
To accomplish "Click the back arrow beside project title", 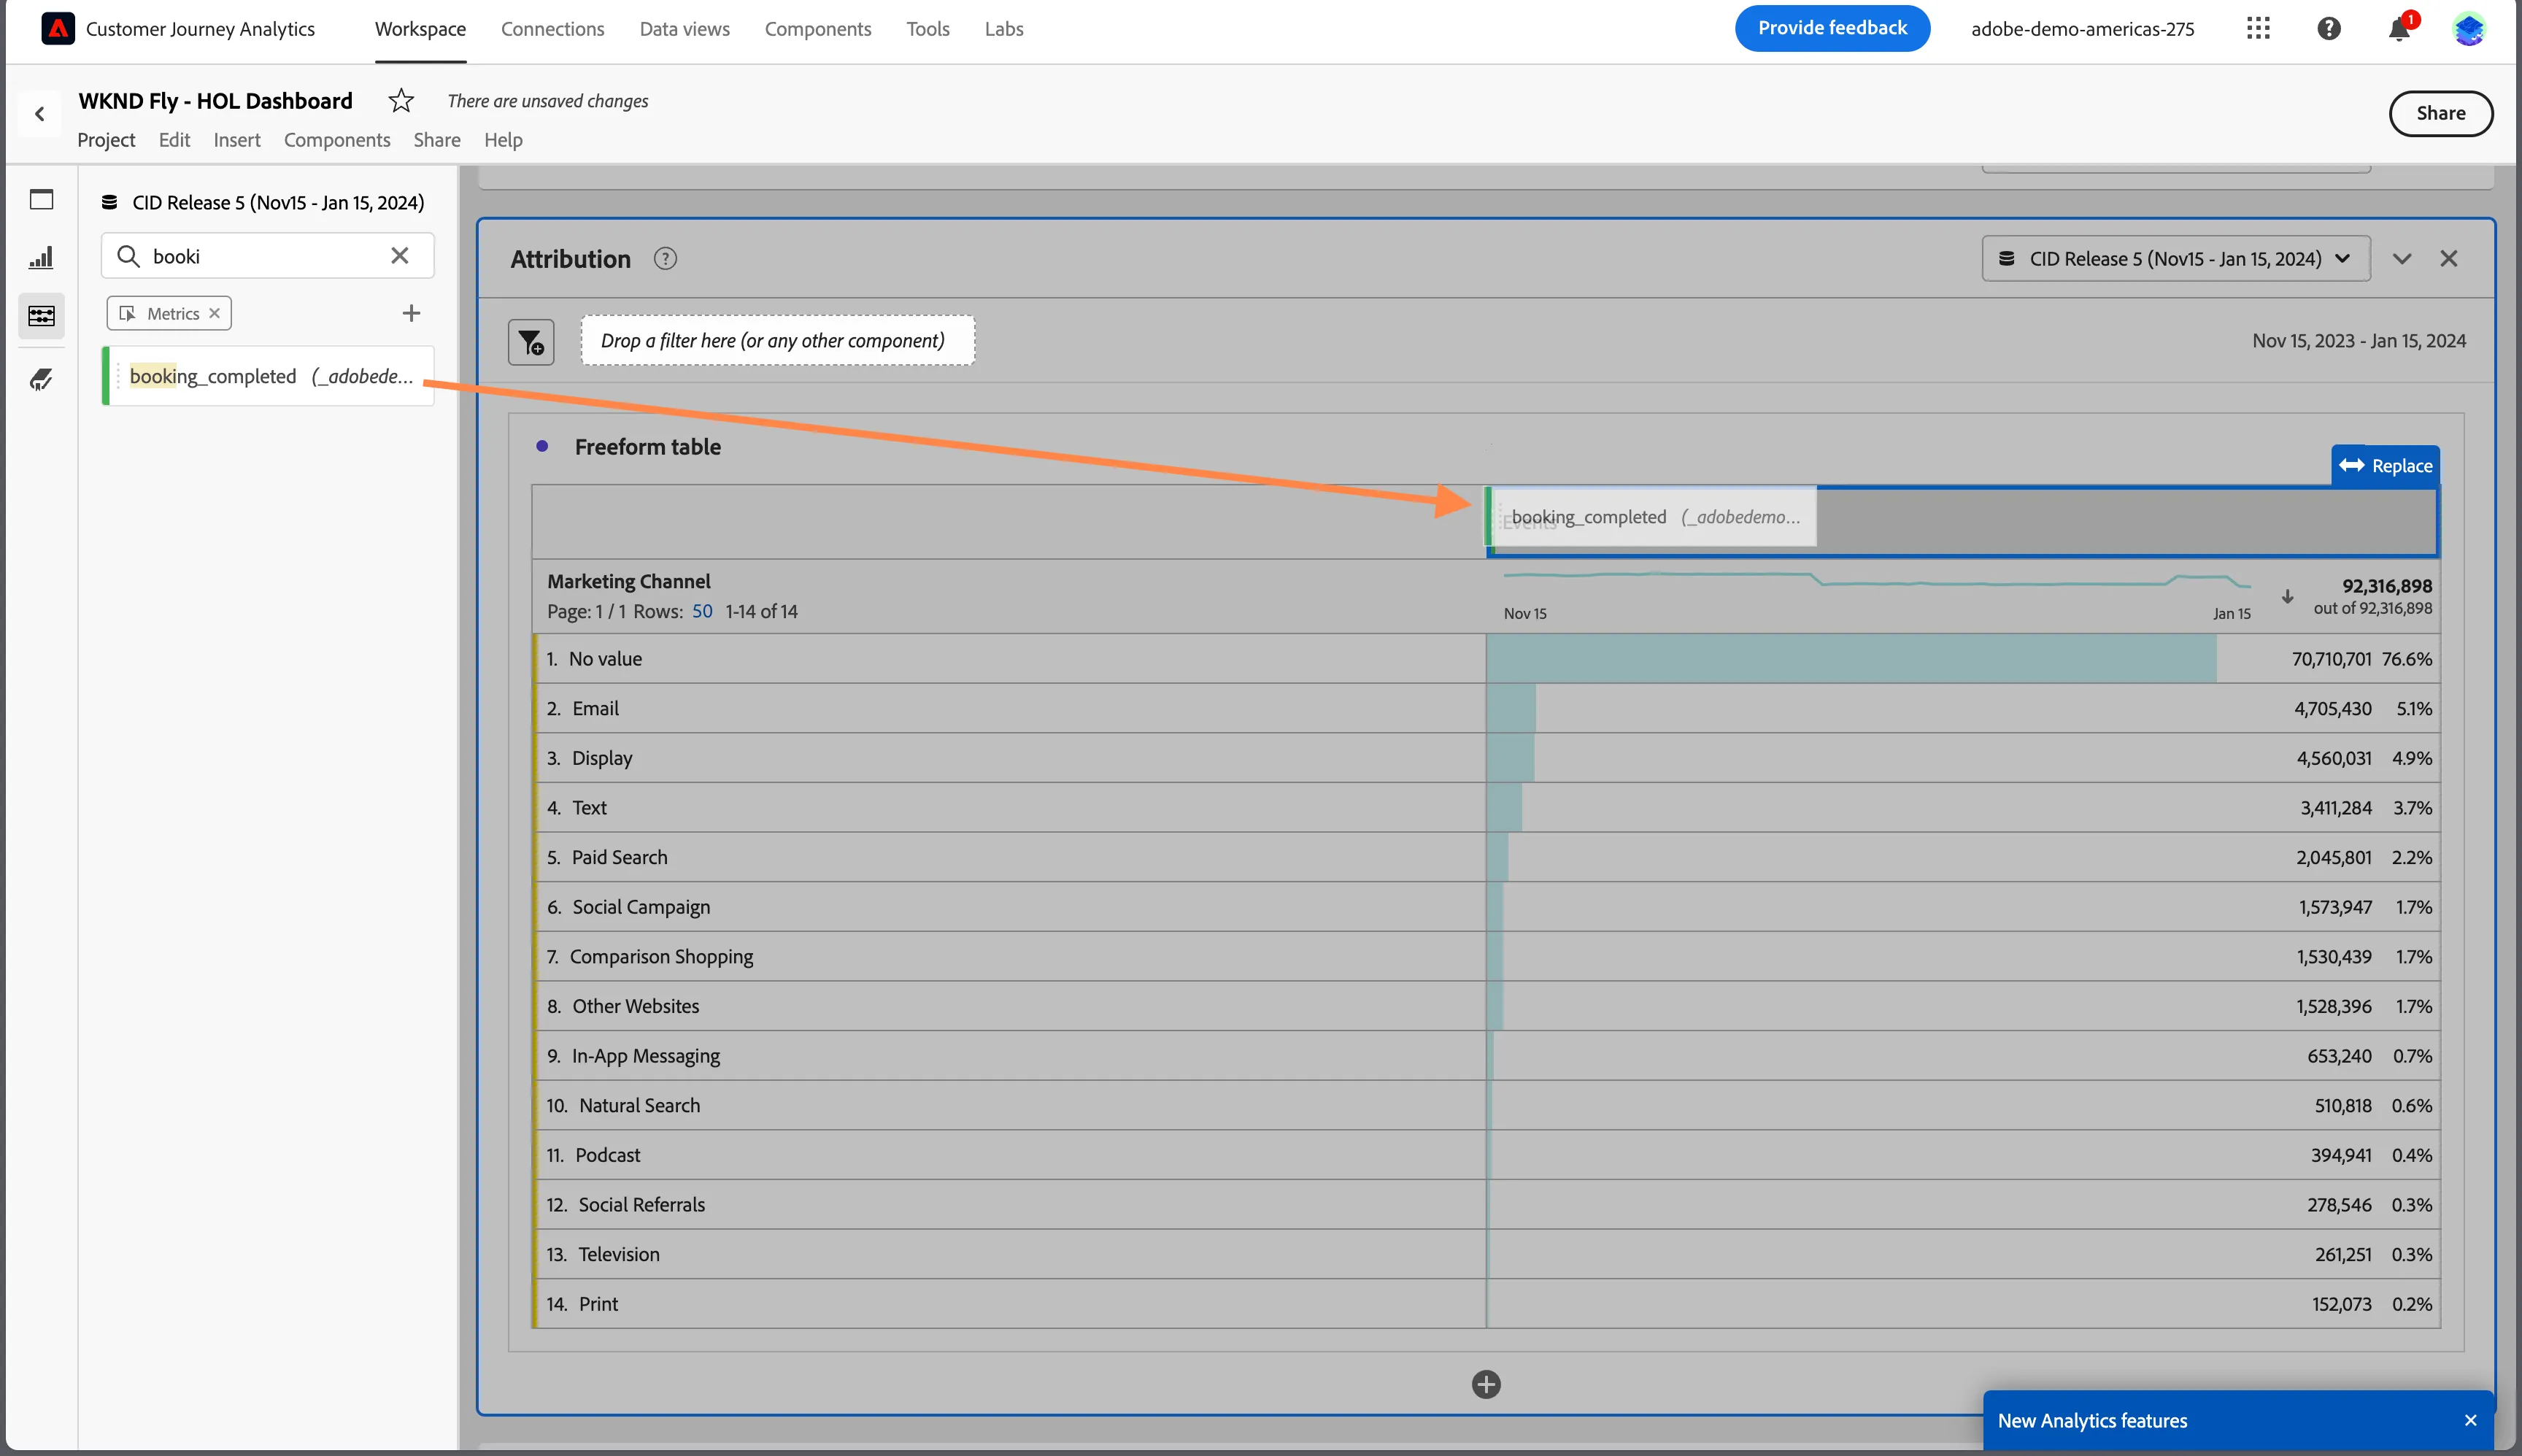I will (x=40, y=114).
